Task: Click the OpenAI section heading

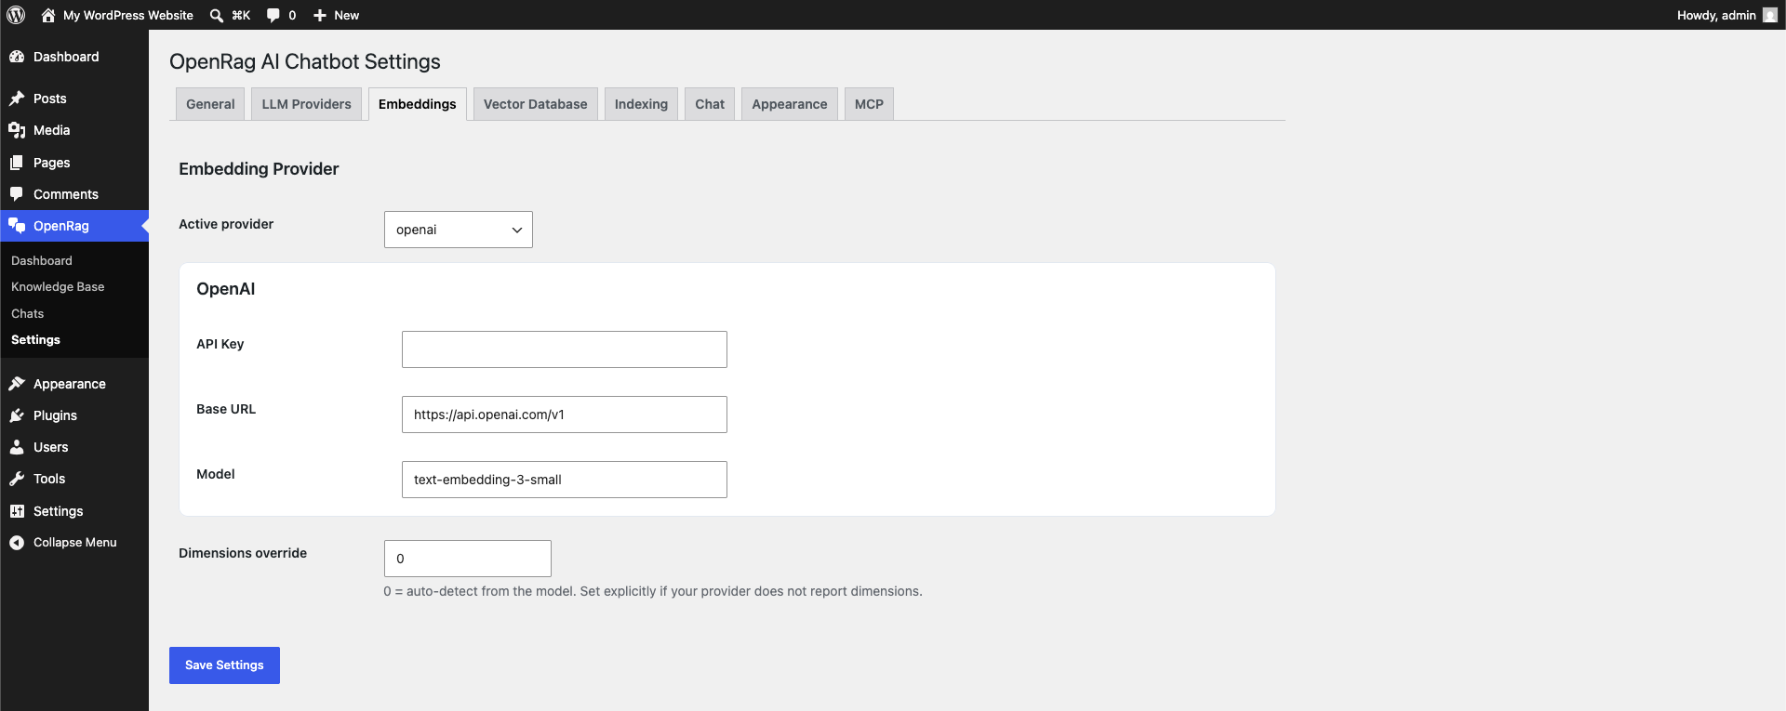Action: [225, 289]
